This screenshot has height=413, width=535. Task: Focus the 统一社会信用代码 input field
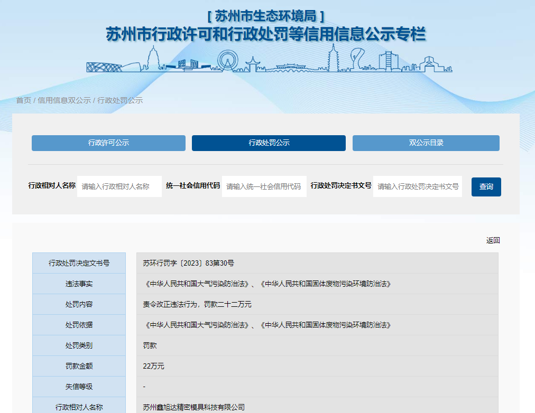pyautogui.click(x=264, y=186)
